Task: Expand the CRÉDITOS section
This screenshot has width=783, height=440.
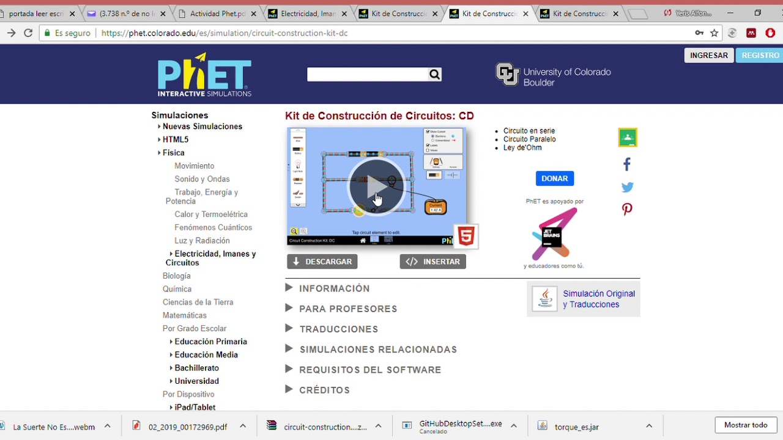Action: [317, 390]
